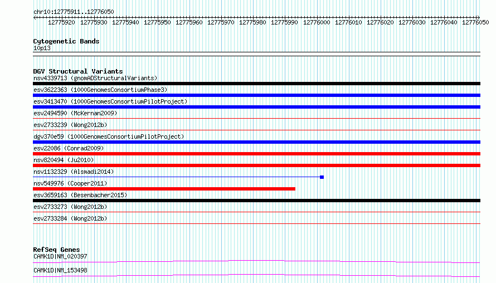Open variant nsv1132329 Alsmadi2014 label

click(x=74, y=172)
